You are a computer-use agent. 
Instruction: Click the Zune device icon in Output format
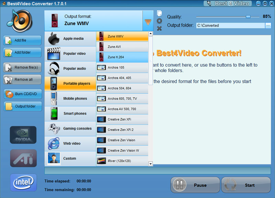coord(55,21)
